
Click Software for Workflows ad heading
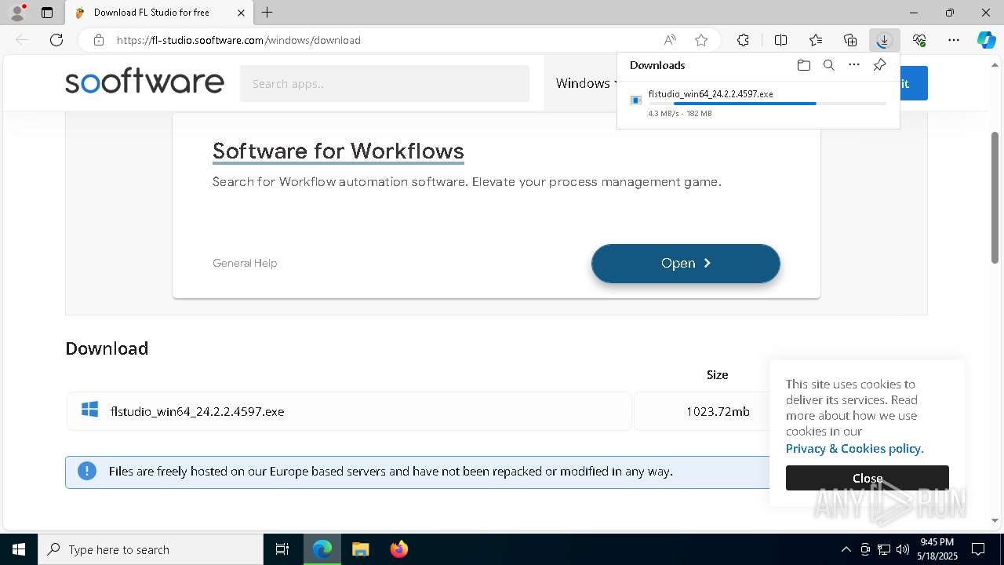click(x=338, y=151)
